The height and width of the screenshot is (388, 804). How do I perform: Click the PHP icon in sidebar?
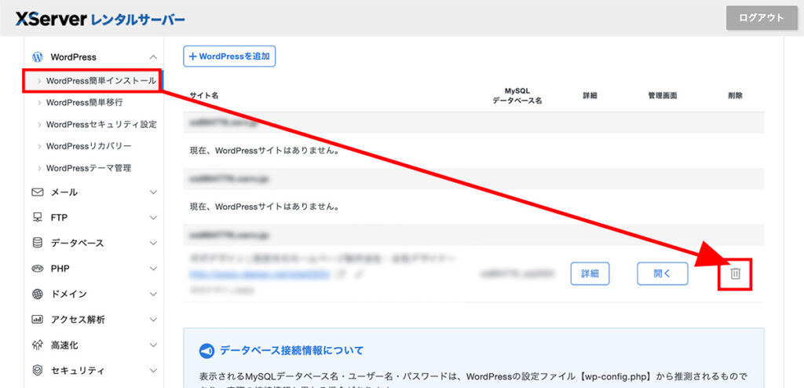[38, 269]
